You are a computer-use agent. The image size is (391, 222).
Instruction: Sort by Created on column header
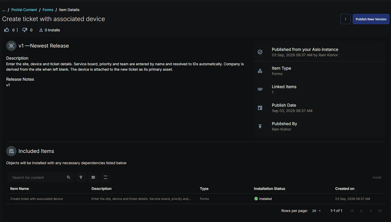click(345, 189)
